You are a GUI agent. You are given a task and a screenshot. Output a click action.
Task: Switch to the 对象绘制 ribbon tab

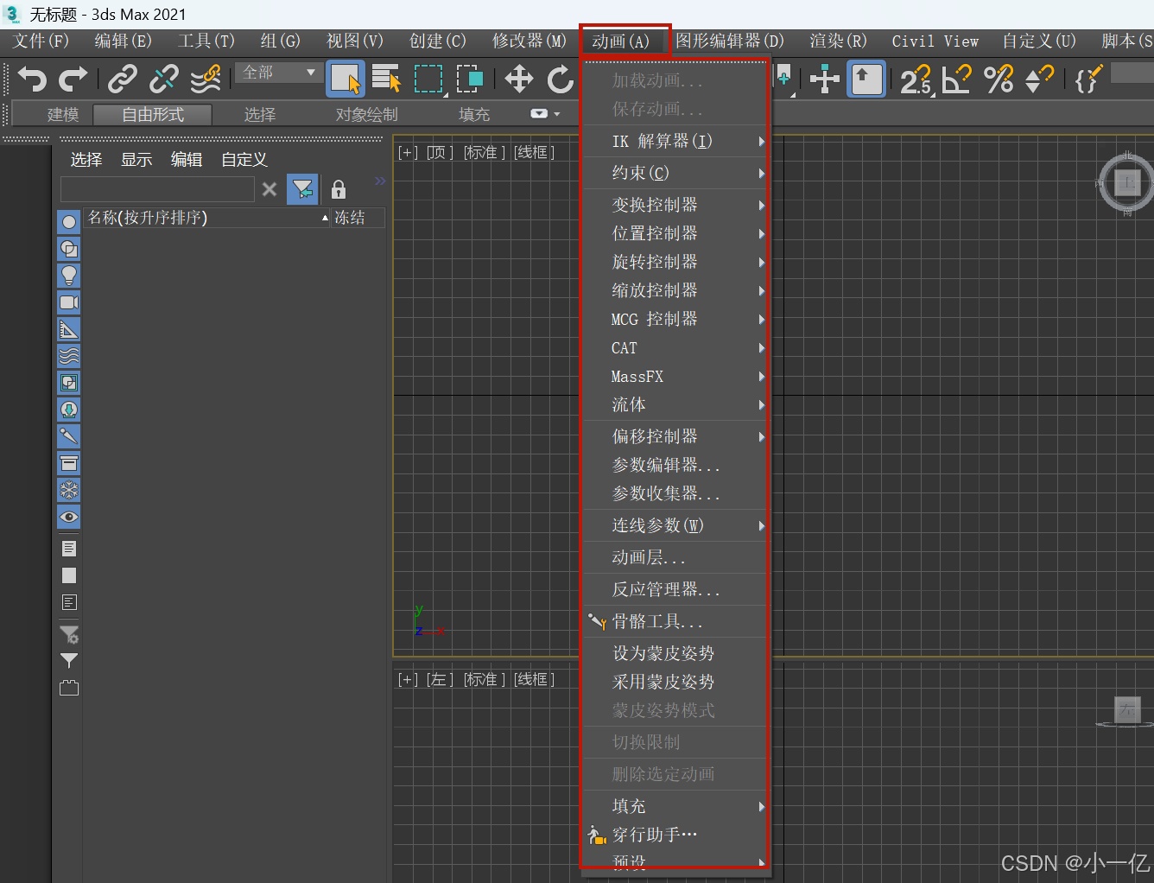pyautogui.click(x=366, y=114)
